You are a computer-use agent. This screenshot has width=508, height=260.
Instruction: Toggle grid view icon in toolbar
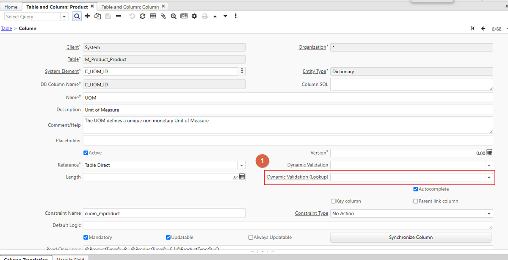(x=153, y=17)
